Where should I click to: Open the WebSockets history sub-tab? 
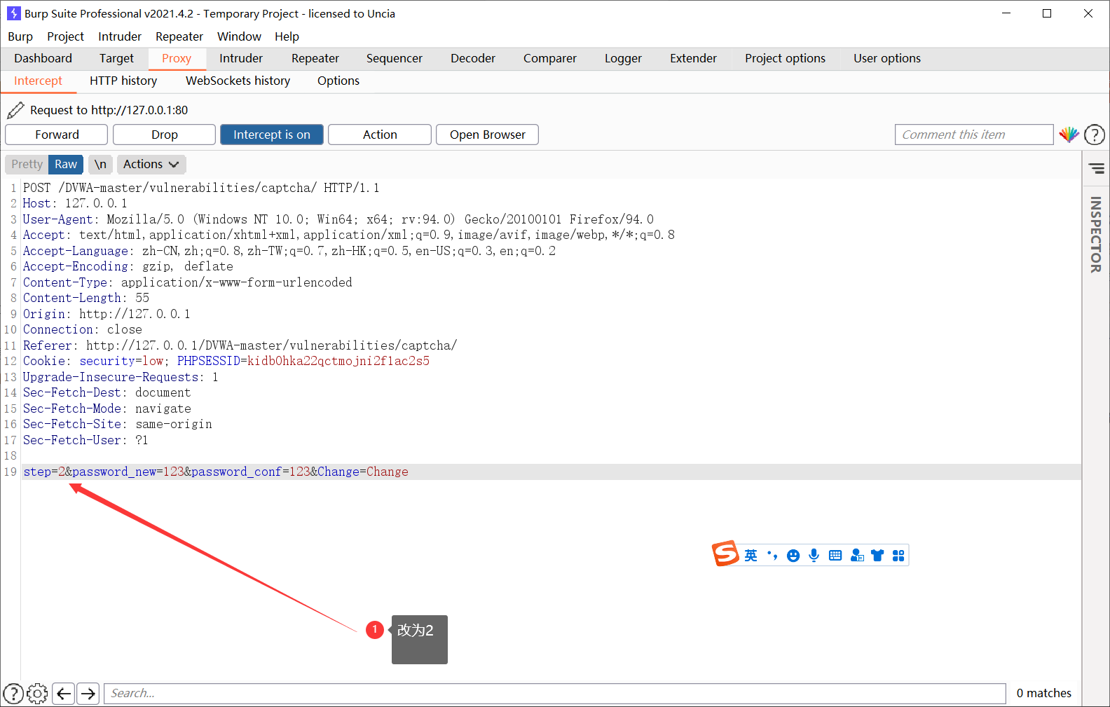(238, 81)
